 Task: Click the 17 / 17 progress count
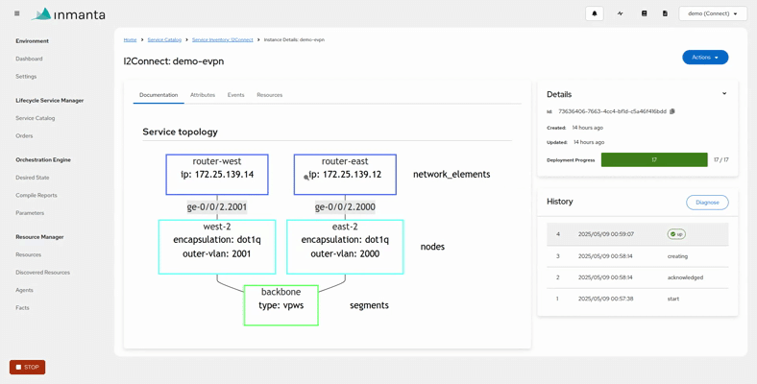pyautogui.click(x=720, y=159)
